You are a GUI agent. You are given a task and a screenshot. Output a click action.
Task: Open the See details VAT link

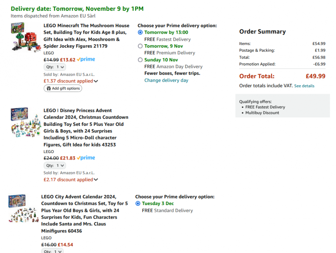304,86
